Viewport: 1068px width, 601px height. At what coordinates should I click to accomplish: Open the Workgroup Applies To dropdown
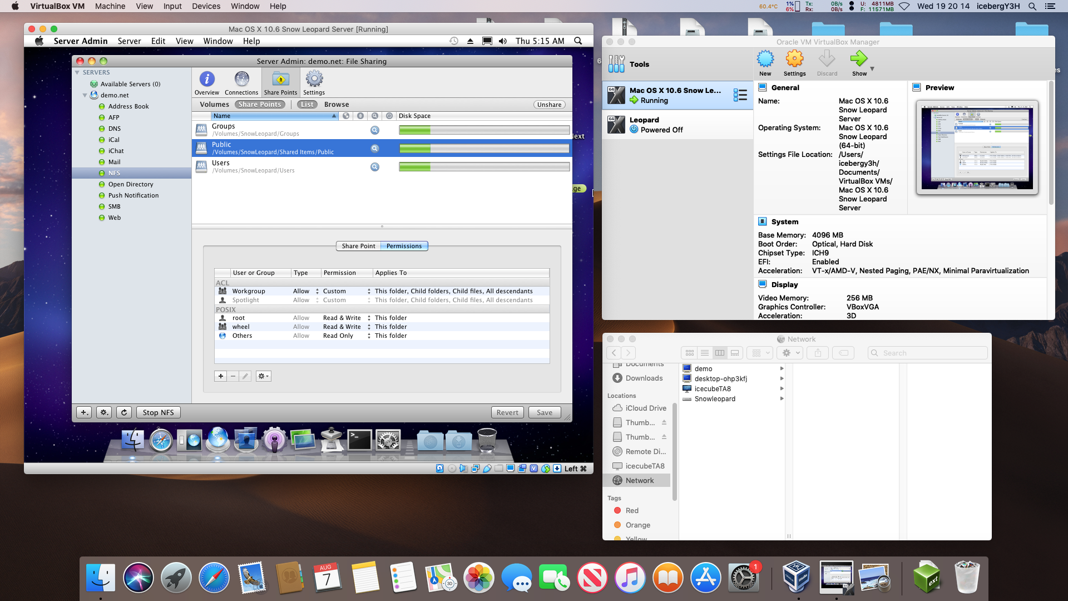click(x=369, y=291)
